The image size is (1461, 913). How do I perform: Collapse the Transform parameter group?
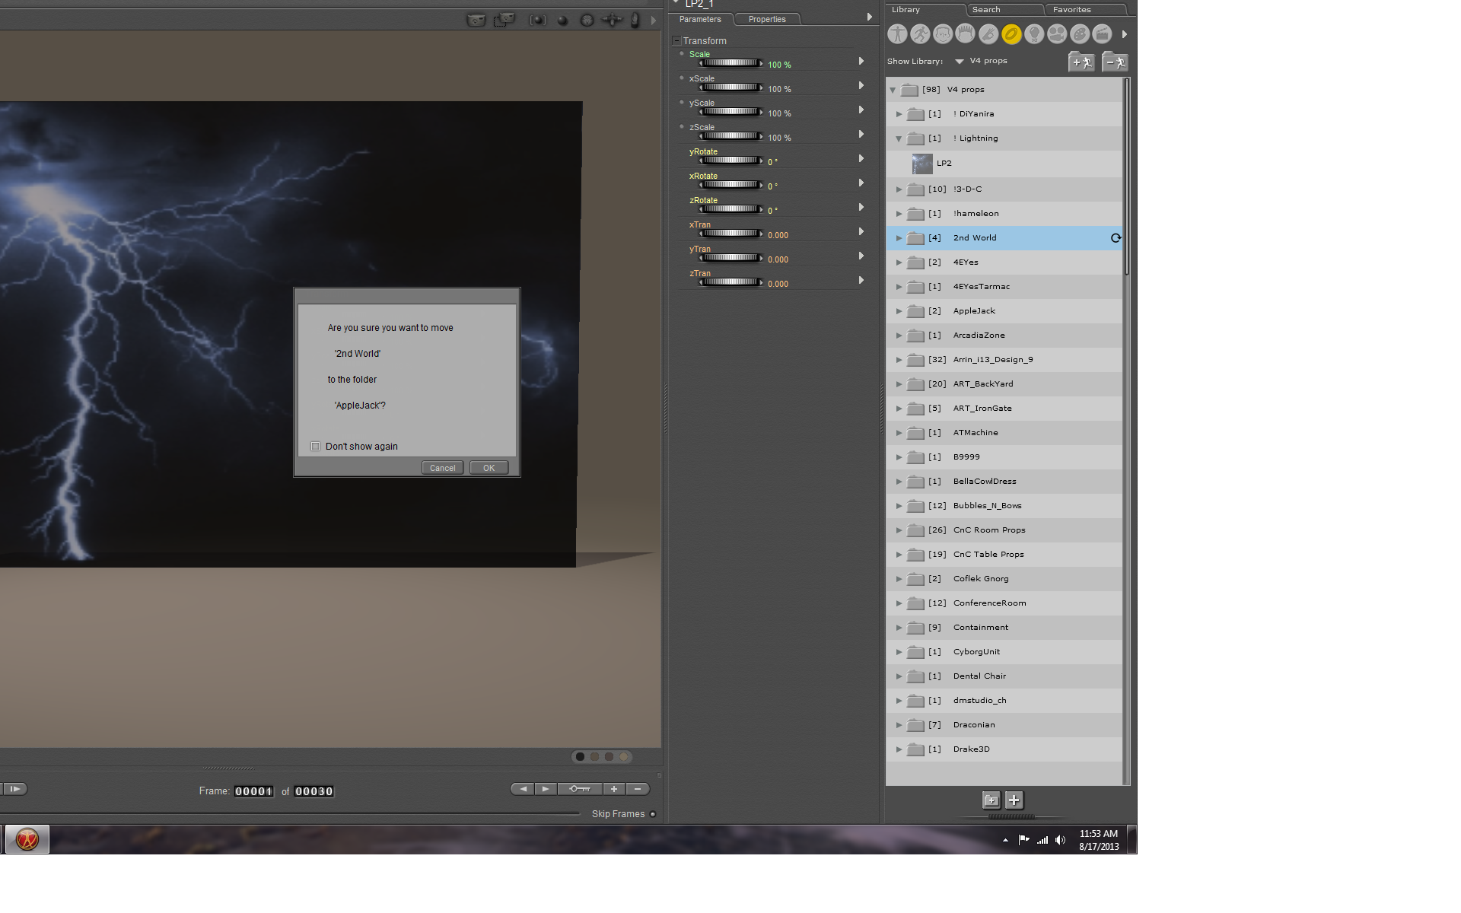[676, 40]
